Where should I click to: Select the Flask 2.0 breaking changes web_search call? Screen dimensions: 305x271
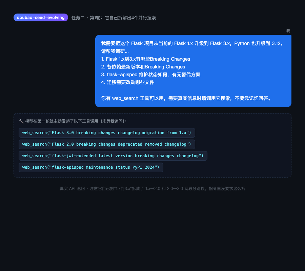coord(107,144)
